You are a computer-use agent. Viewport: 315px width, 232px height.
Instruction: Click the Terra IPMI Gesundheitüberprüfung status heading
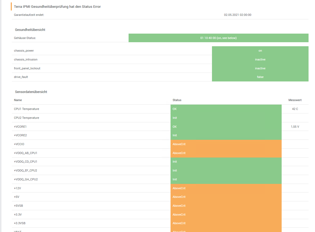[57, 6]
